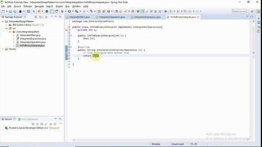Click the Open Perspective icon
The height and width of the screenshot is (147, 262).
click(x=252, y=11)
